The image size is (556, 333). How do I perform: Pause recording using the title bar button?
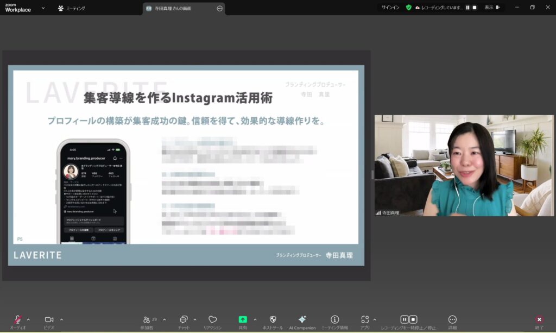tap(467, 8)
